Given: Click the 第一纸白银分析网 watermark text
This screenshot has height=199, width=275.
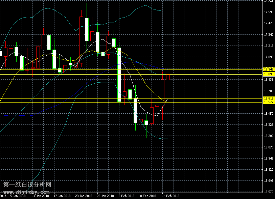Looking at the screenshot, I should 28,185.
